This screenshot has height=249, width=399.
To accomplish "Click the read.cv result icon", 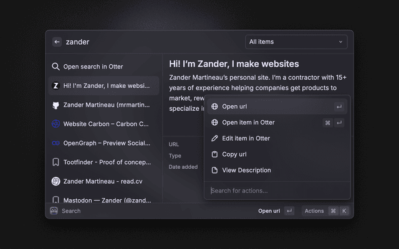I will pos(55,181).
